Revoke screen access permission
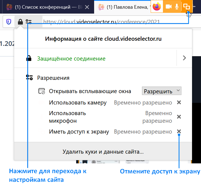 [x=179, y=131]
